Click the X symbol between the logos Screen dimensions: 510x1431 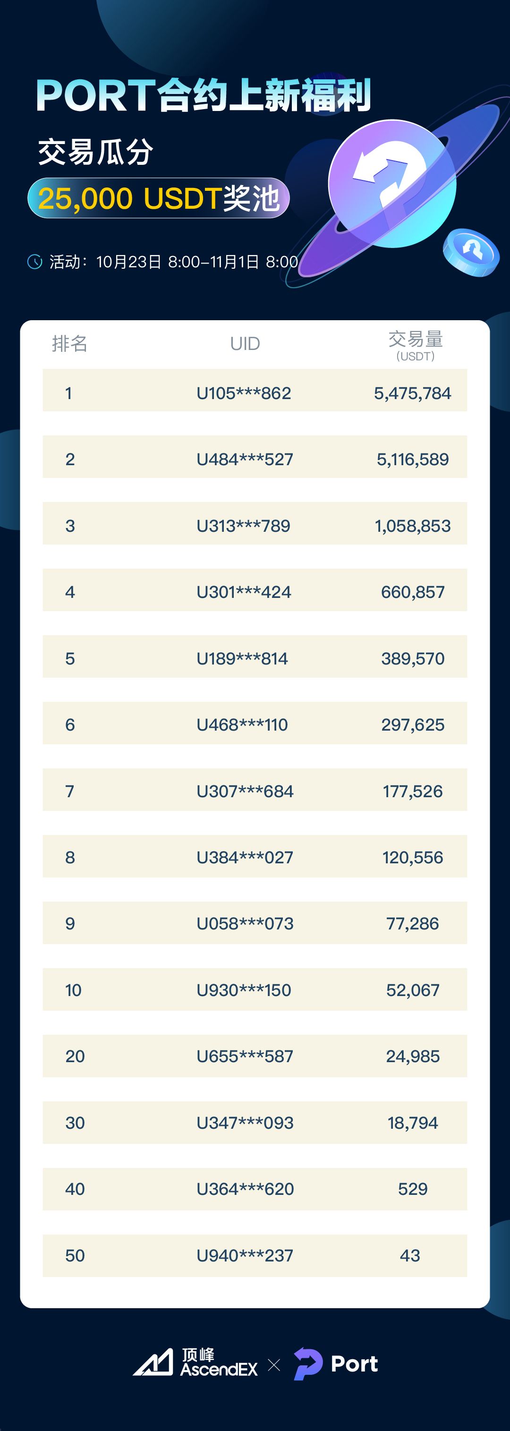[274, 1365]
